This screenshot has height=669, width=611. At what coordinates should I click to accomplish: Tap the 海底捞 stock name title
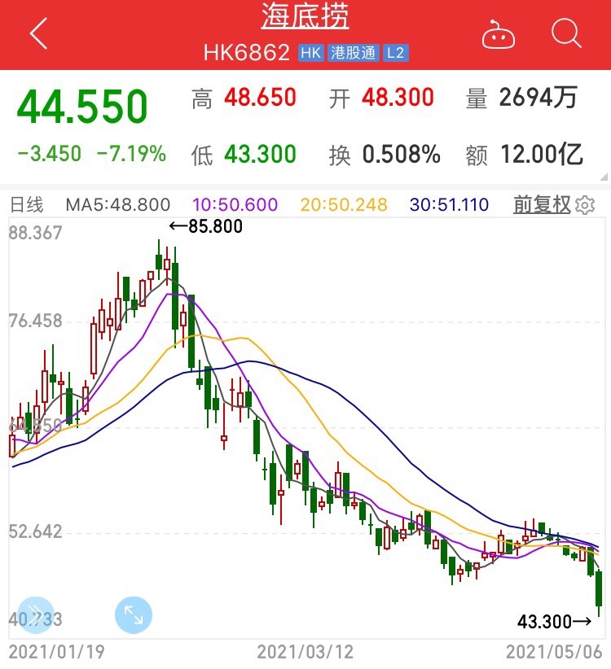tap(305, 16)
